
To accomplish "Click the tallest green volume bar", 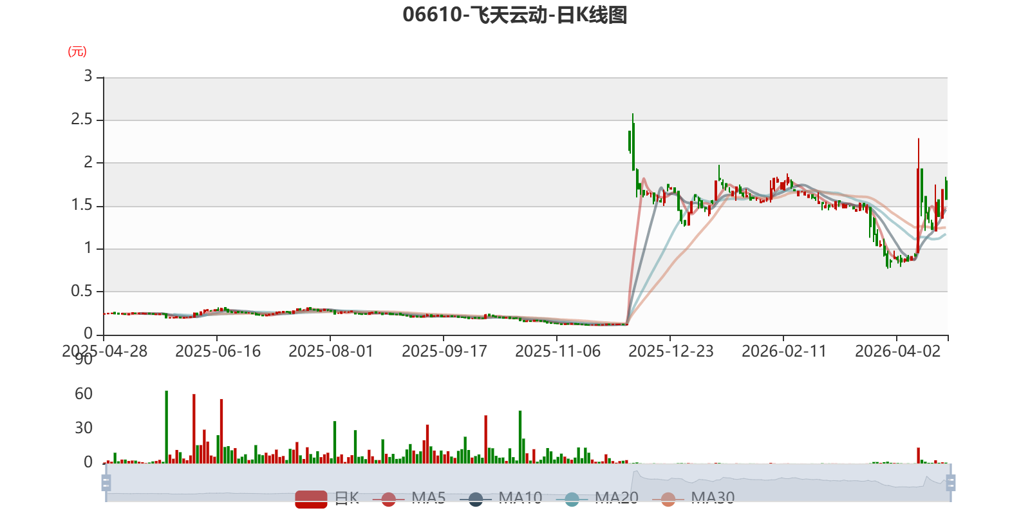I will pos(166,427).
